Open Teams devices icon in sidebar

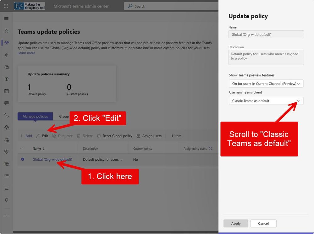click(x=6, y=67)
